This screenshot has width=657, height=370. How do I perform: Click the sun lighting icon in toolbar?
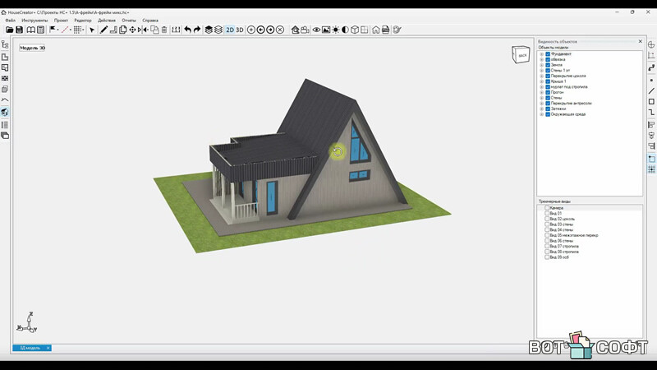click(335, 30)
